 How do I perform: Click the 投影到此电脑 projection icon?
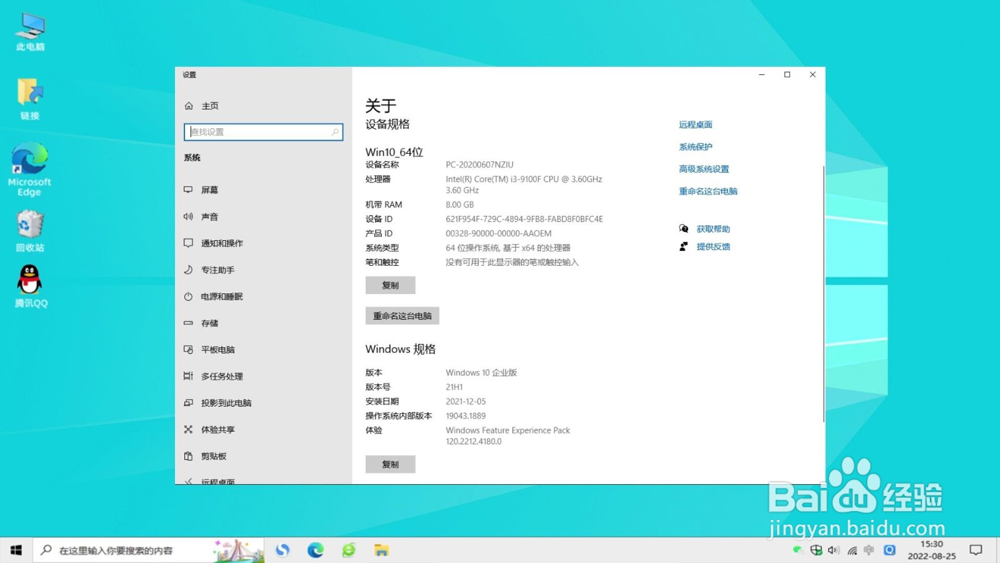pyautogui.click(x=188, y=403)
